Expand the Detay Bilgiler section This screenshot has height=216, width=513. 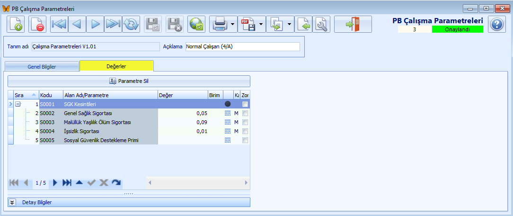click(13, 202)
